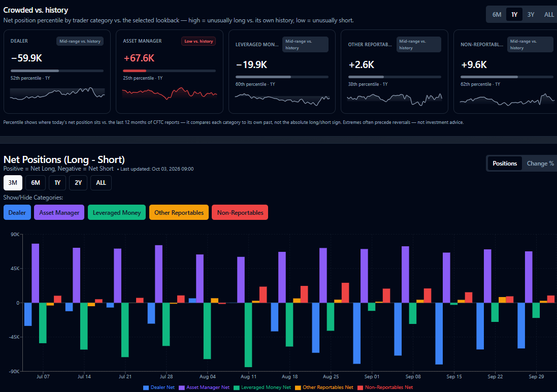Open the Non-Reportables card sparkline
Screen dimensions: 557x392
coord(507,99)
